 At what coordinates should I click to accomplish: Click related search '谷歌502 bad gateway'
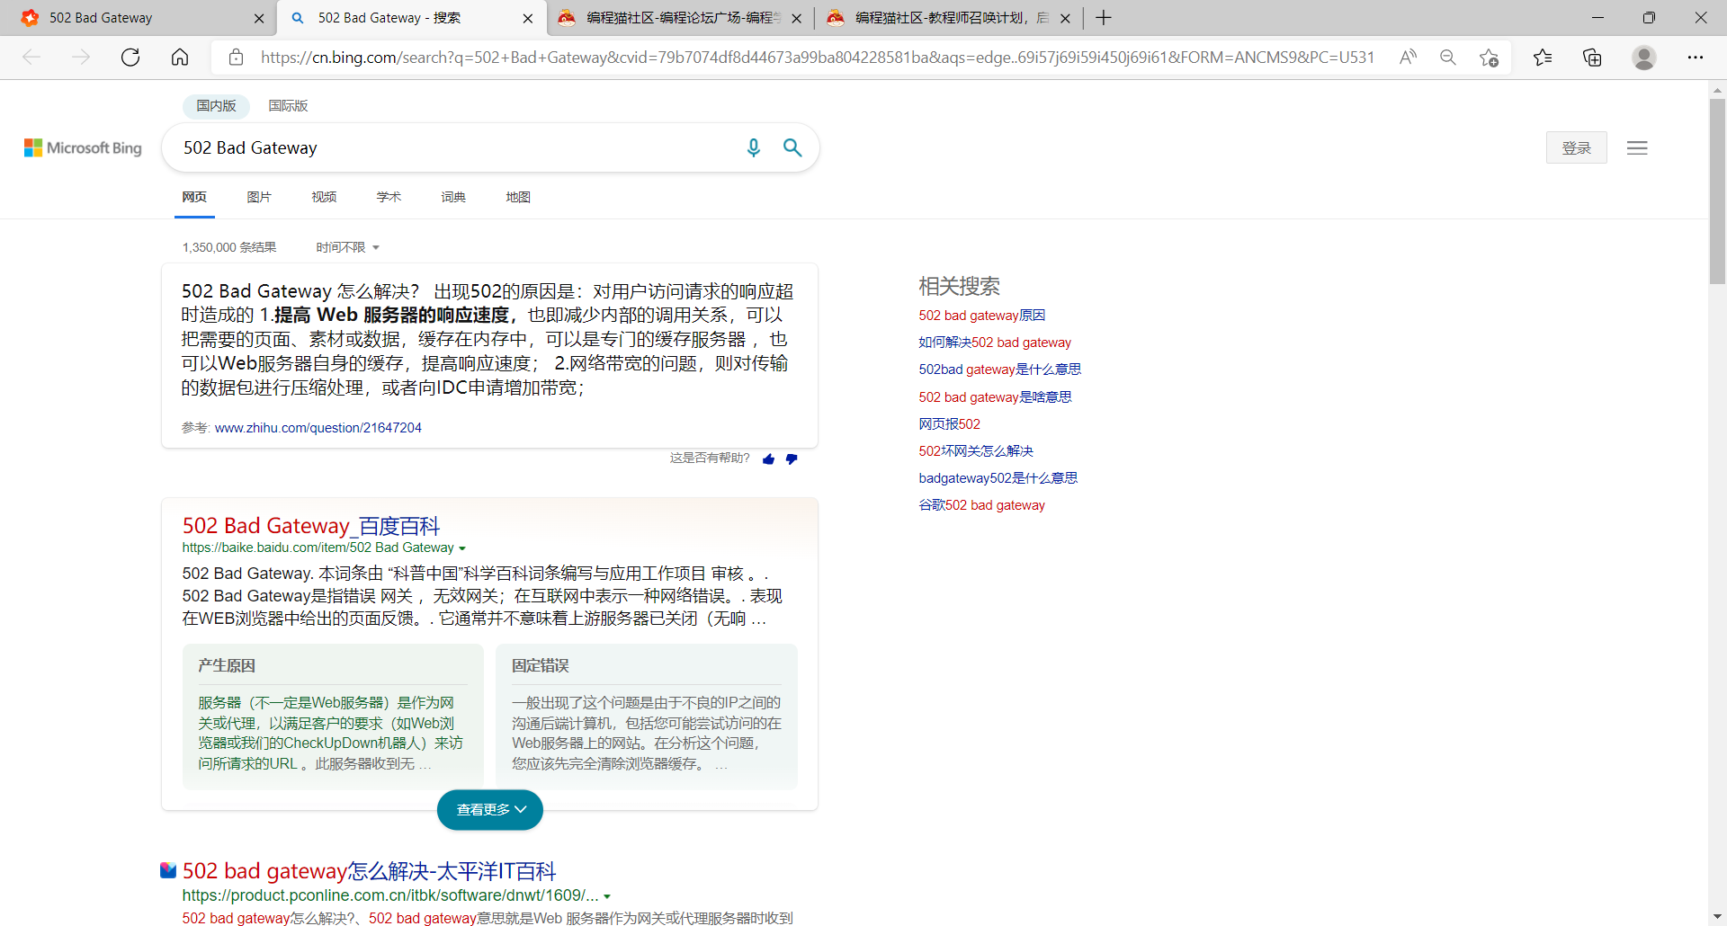pyautogui.click(x=982, y=505)
